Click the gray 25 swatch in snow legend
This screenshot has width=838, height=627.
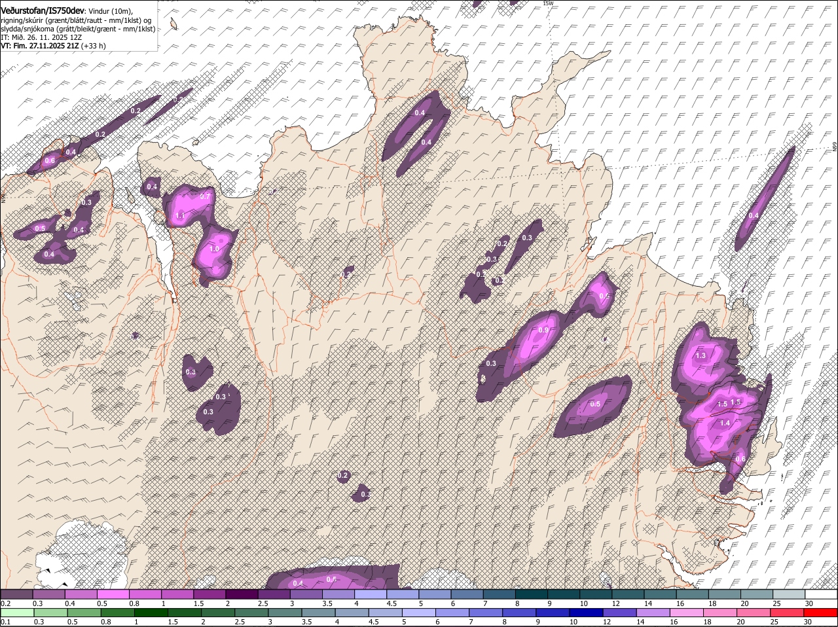click(789, 594)
